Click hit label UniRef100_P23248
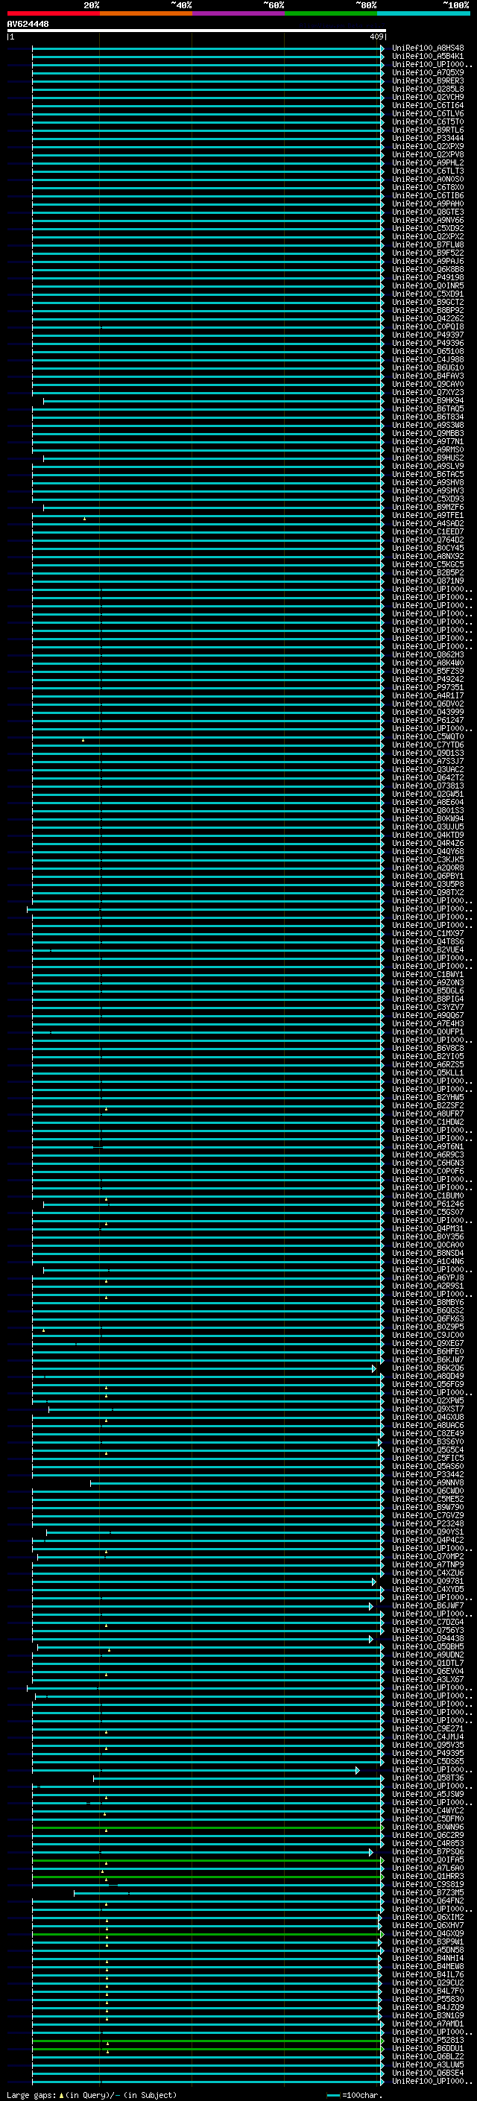 428,1523
